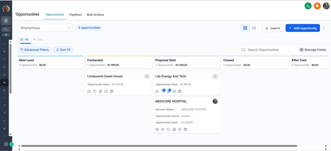The image size is (331, 151).
Task: Click Opportunity Source Funnel value
Action: point(185,116)
